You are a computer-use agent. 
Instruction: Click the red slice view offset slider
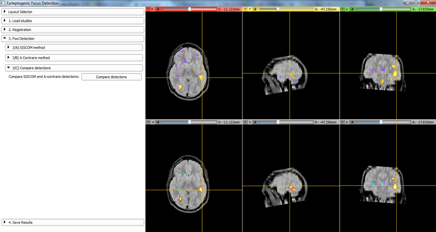tap(188, 9)
